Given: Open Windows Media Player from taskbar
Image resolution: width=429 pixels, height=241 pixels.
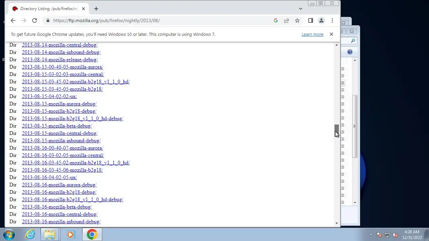Looking at the screenshot, I should click(70, 235).
